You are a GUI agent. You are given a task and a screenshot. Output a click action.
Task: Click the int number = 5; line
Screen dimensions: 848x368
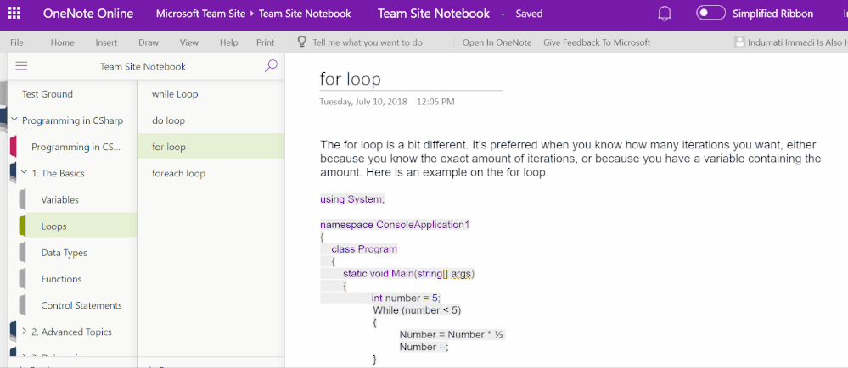tap(406, 298)
